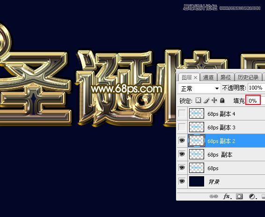The image size is (265, 217).
Task: Open the 历史记录 tab
Action: click(248, 77)
